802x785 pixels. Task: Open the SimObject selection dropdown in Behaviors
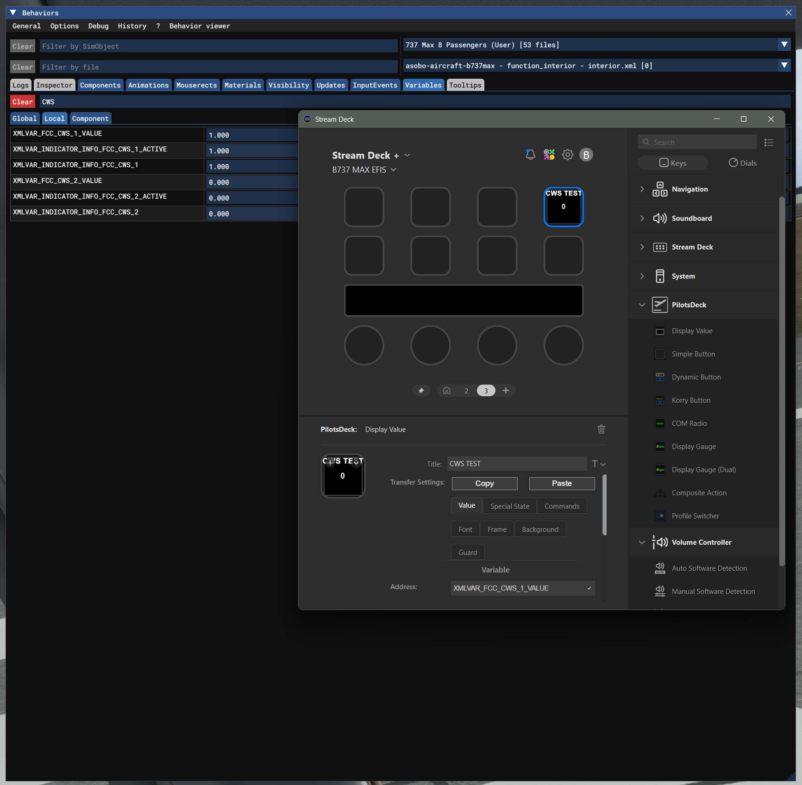coord(784,45)
